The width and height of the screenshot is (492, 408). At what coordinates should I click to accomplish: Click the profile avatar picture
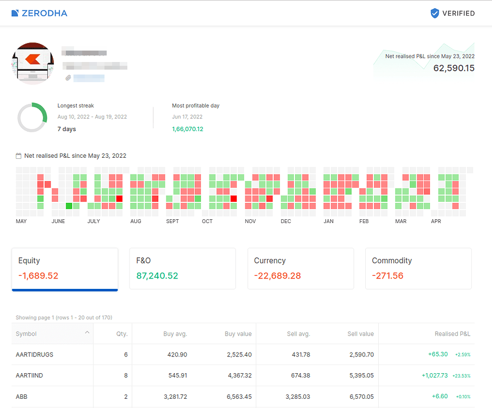click(x=33, y=63)
